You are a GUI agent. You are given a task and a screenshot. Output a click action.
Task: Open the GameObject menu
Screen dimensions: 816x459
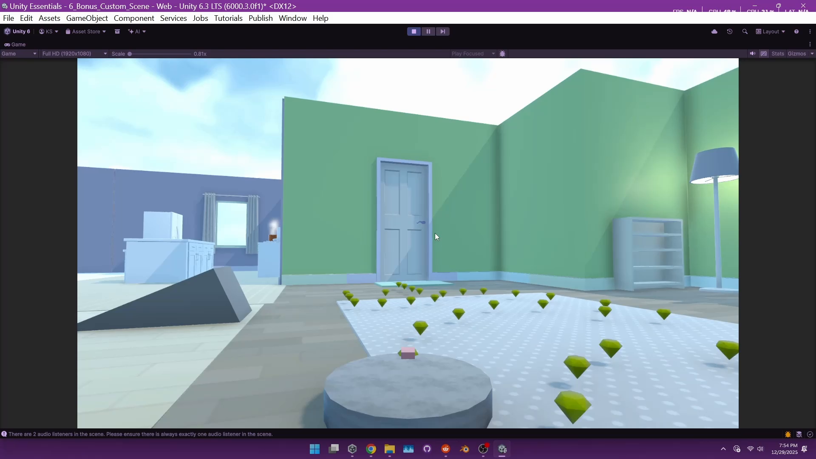tap(87, 18)
